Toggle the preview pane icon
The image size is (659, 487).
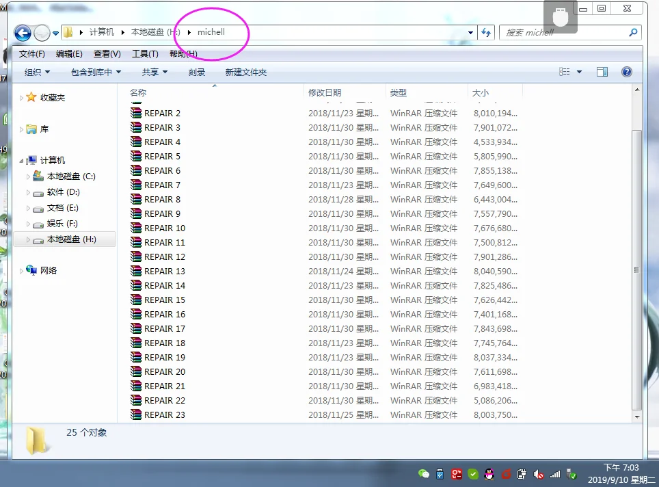(x=602, y=72)
